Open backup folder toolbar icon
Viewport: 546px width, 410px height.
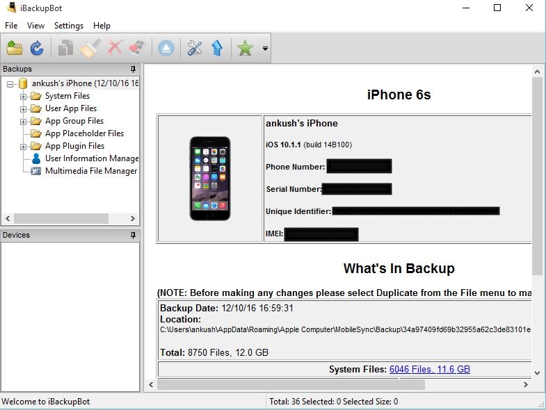[15, 48]
